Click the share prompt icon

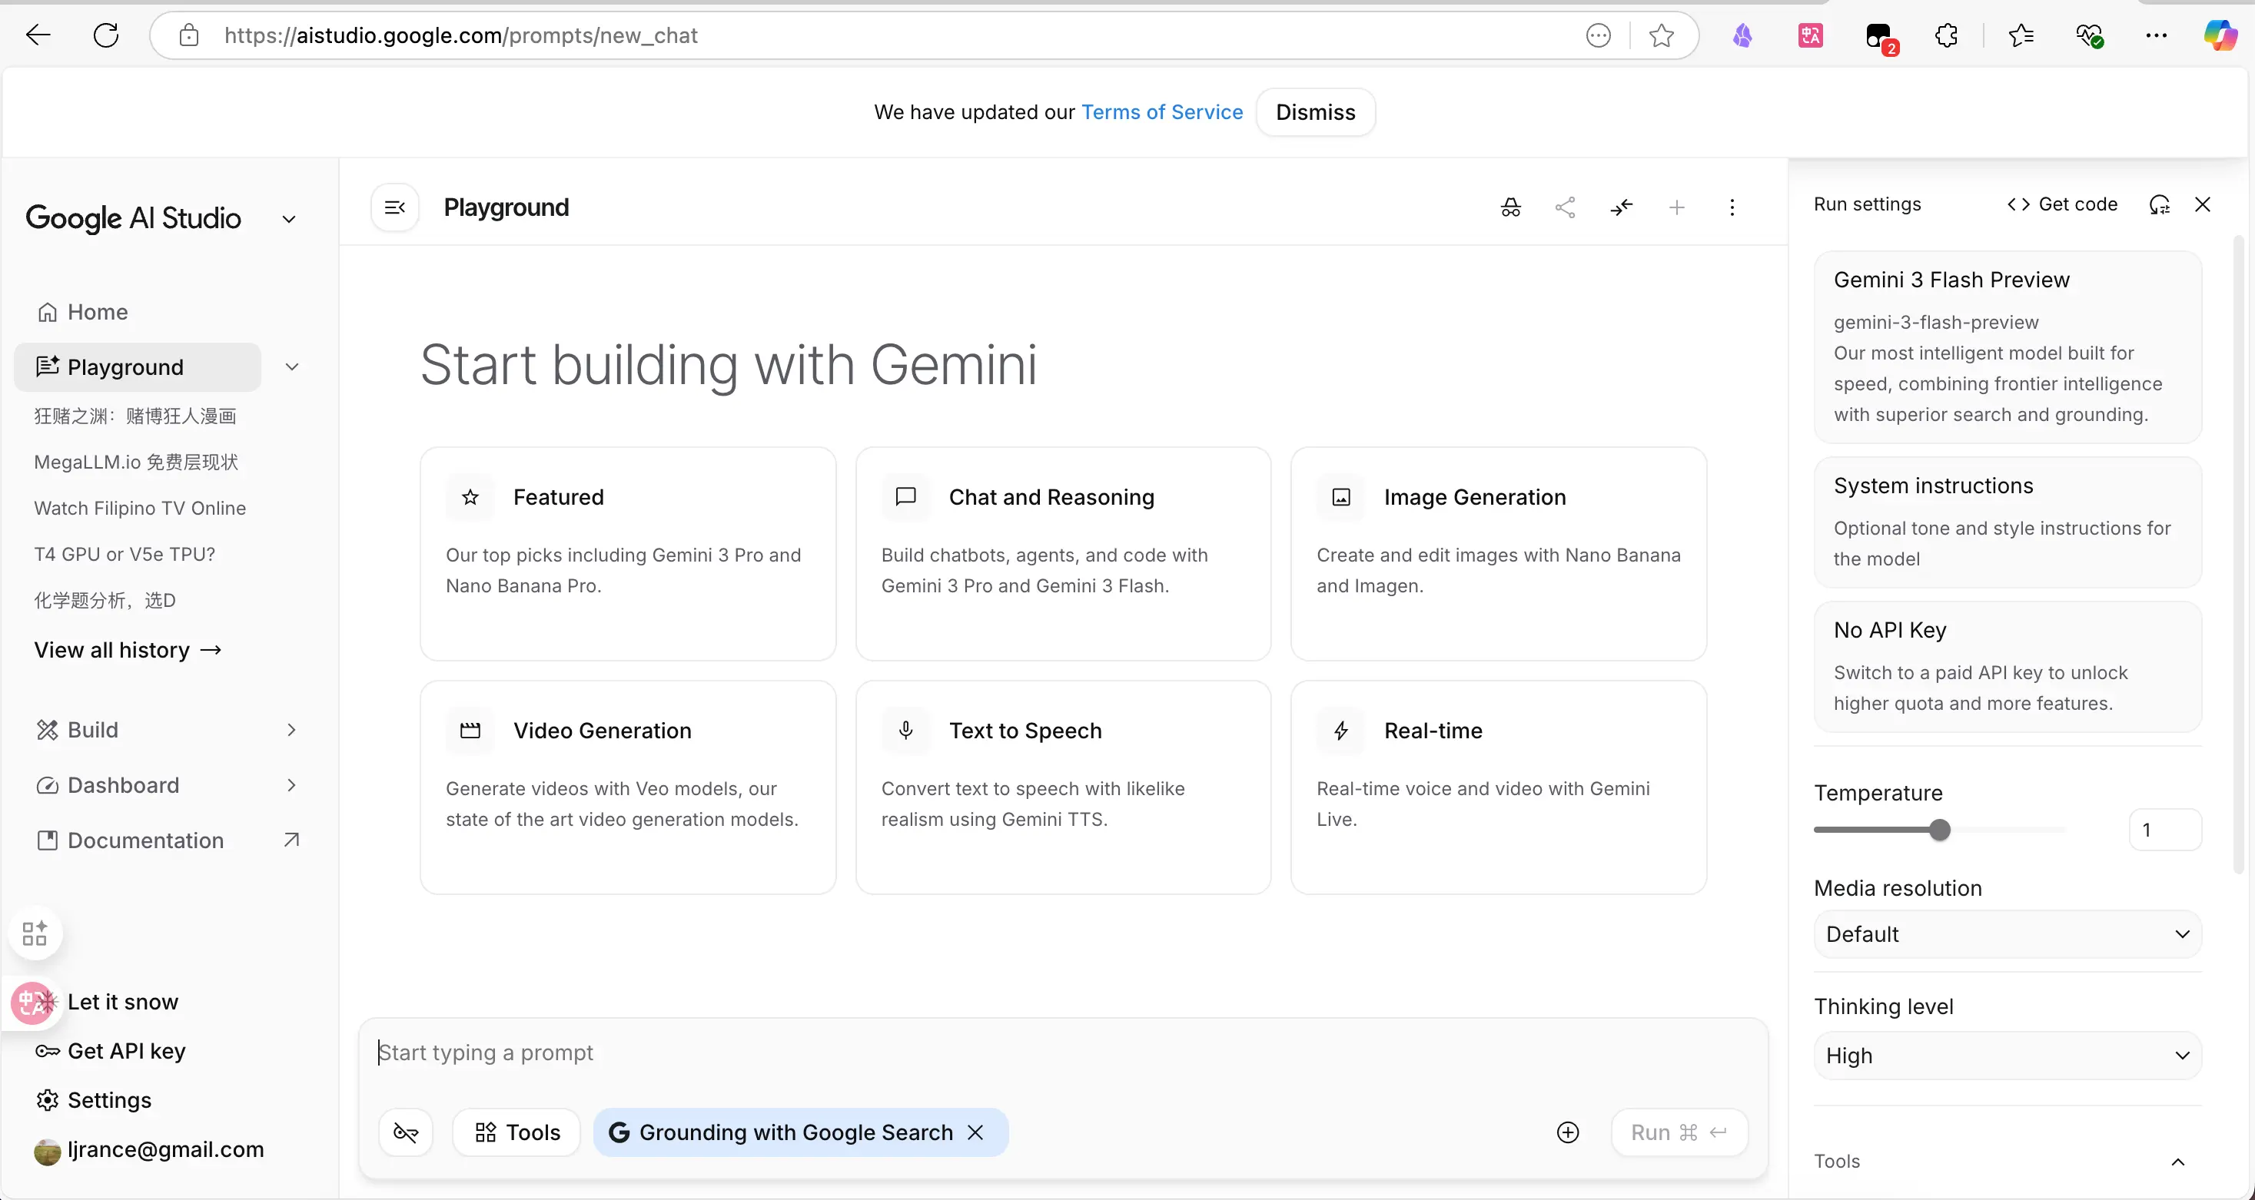click(x=1565, y=207)
